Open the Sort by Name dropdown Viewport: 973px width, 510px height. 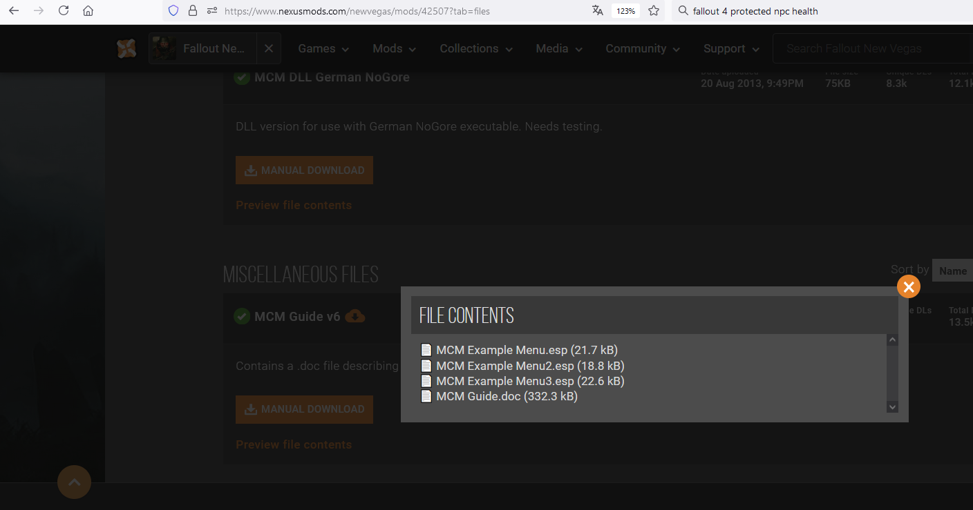pyautogui.click(x=952, y=271)
